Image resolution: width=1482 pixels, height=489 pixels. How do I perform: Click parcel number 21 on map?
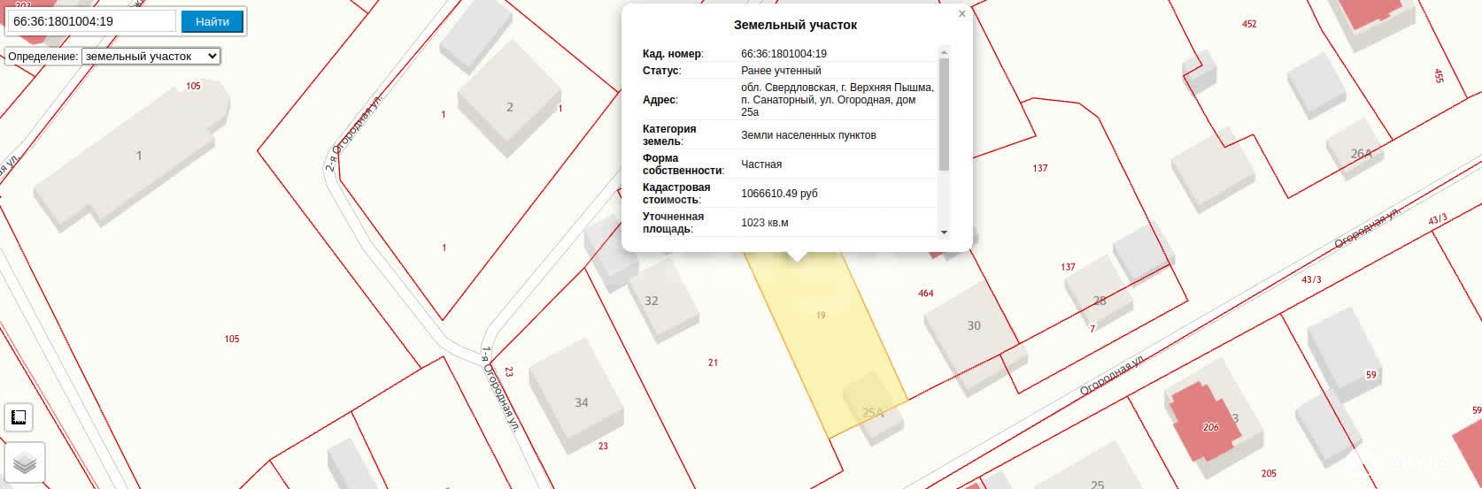coord(713,363)
